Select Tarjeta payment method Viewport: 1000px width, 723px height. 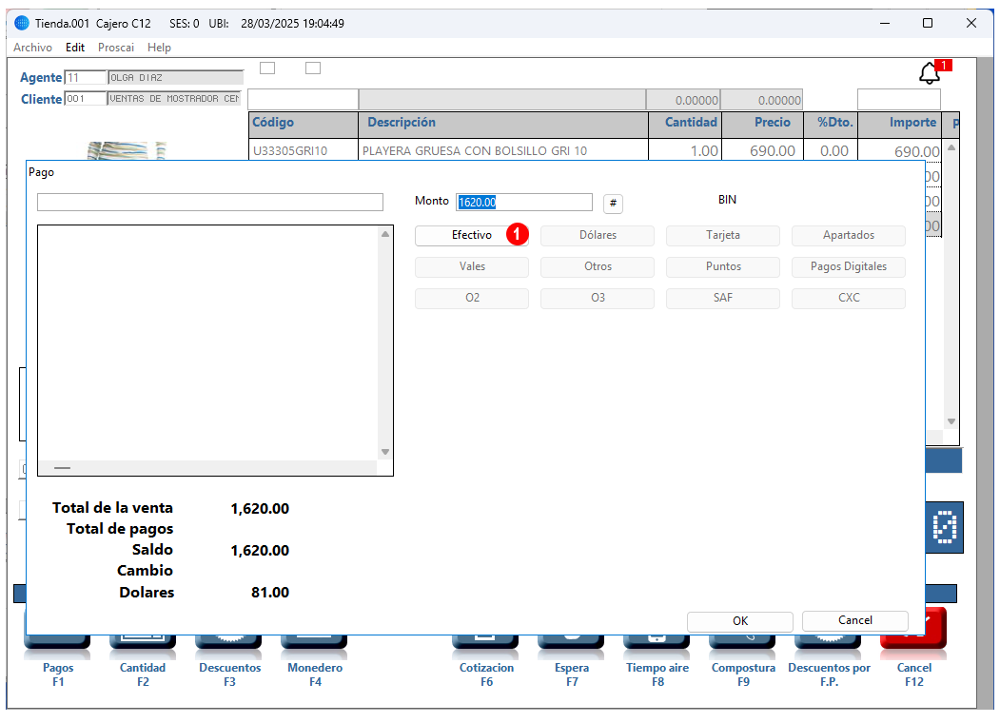coord(723,235)
